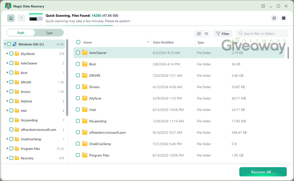Click the AdwCleaner folder icon in file list
This screenshot has width=294, height=181.
click(x=85, y=53)
